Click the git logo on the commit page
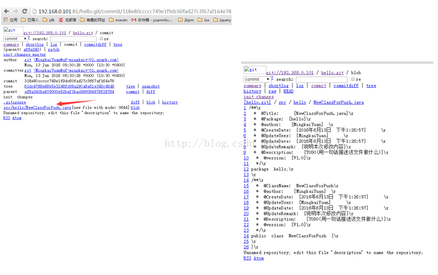 click(13, 30)
